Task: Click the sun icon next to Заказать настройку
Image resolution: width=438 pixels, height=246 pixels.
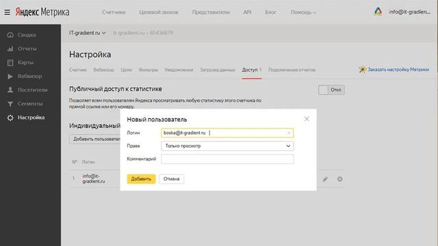Action: coord(362,70)
